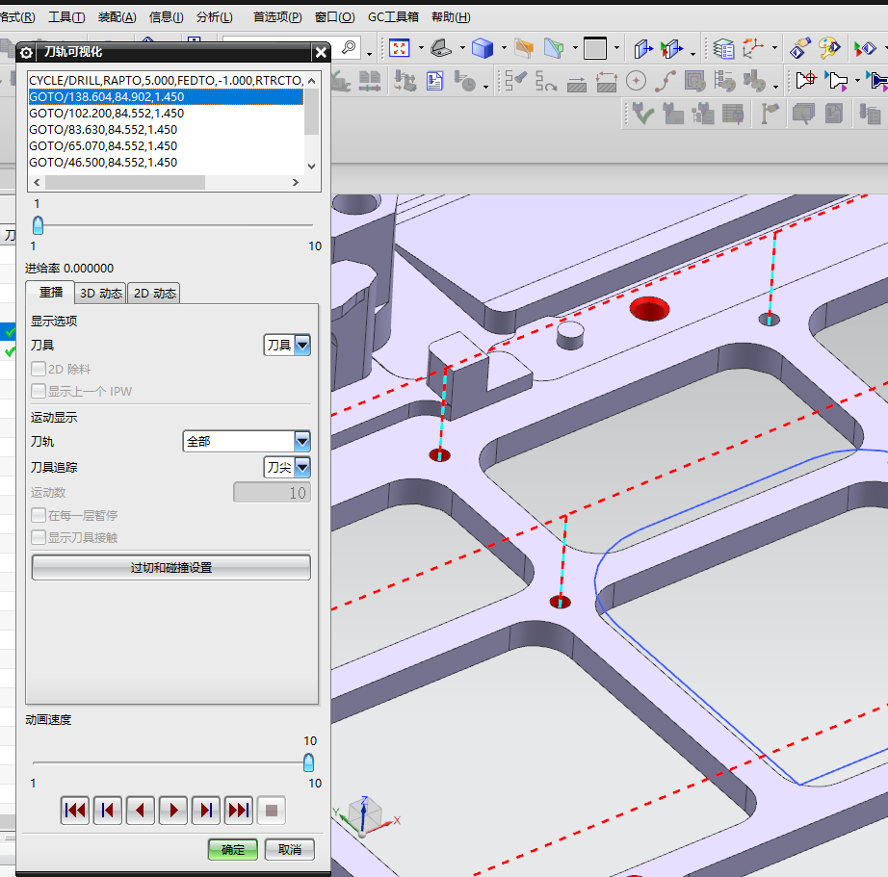Click the skip to end playback button

239,811
